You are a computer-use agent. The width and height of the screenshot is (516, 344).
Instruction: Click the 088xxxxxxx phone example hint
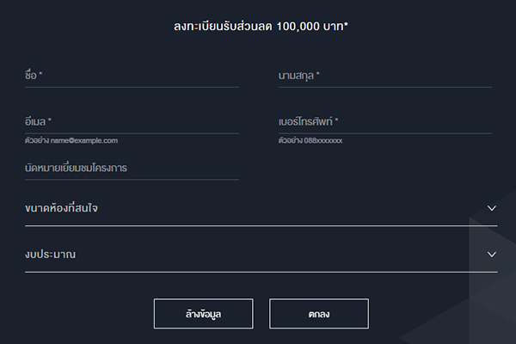tap(310, 140)
